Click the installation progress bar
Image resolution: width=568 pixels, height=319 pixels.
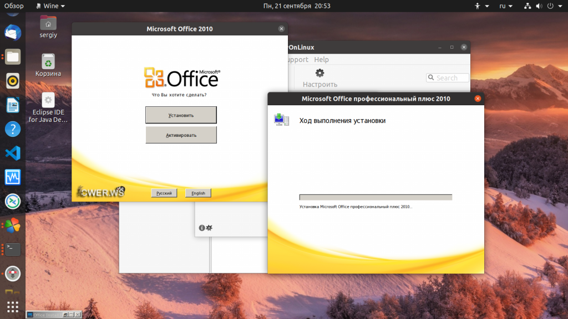(x=376, y=197)
